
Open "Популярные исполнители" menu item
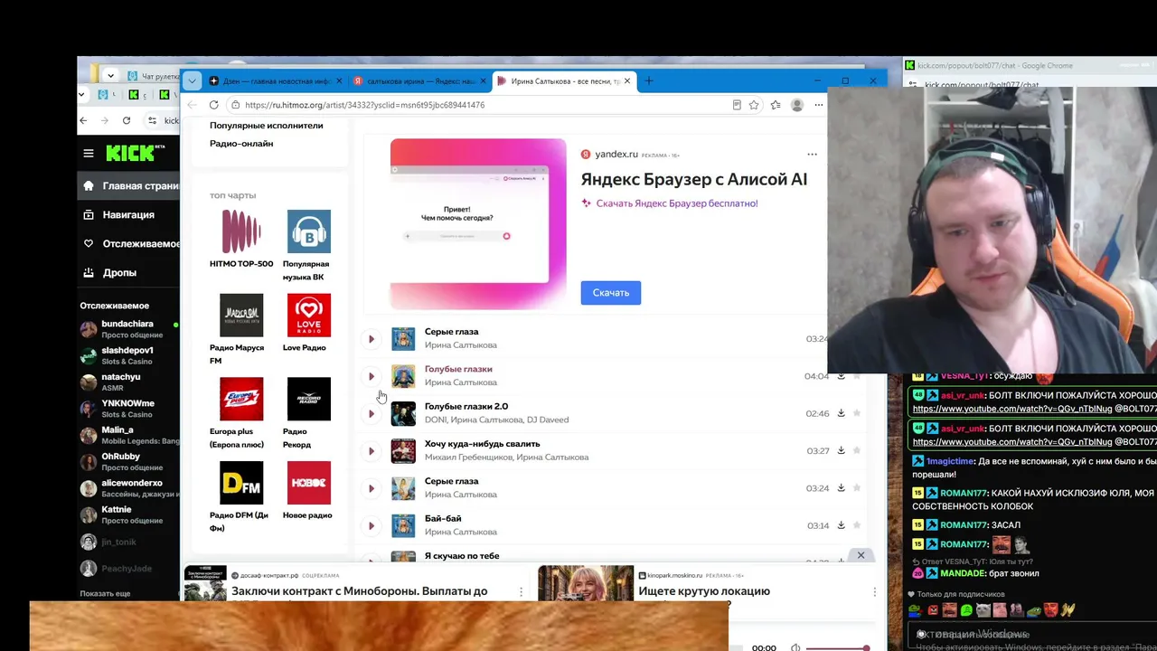point(267,126)
